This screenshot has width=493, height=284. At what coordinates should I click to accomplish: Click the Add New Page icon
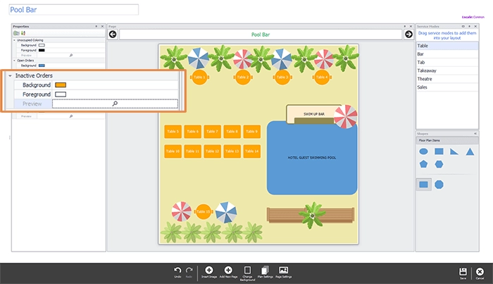(228, 270)
